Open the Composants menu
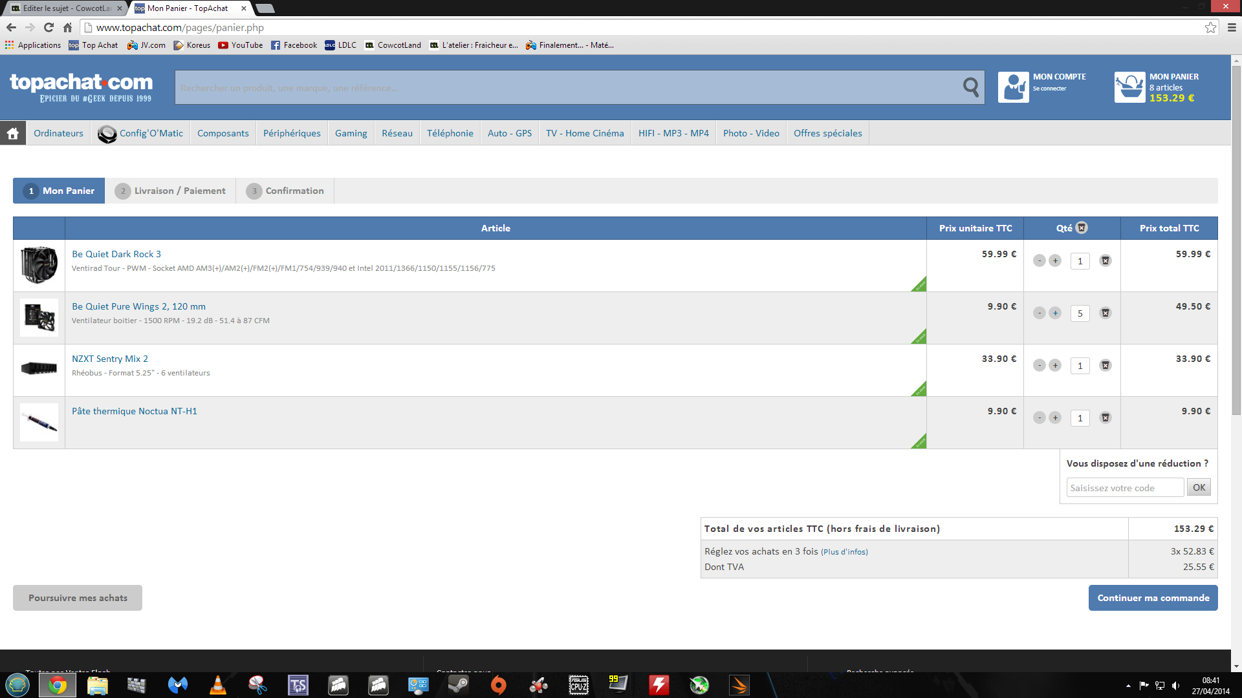The width and height of the screenshot is (1242, 698). point(223,133)
